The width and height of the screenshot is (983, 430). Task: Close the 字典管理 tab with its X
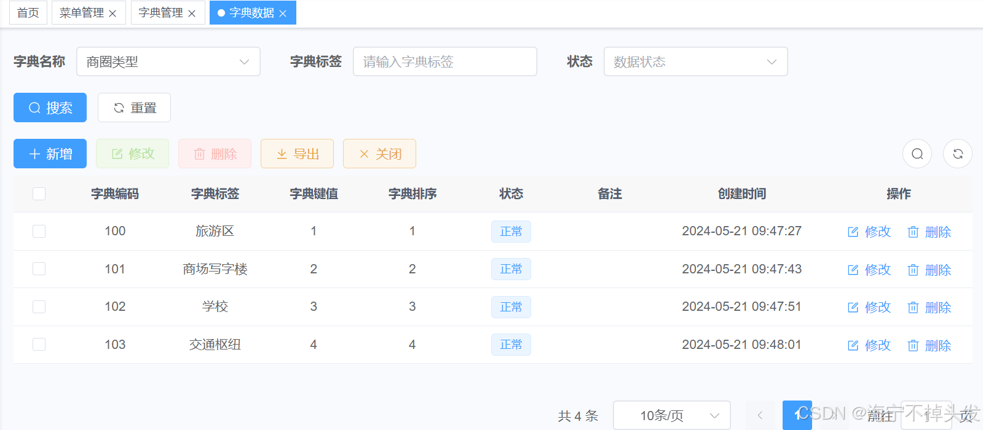pos(192,14)
